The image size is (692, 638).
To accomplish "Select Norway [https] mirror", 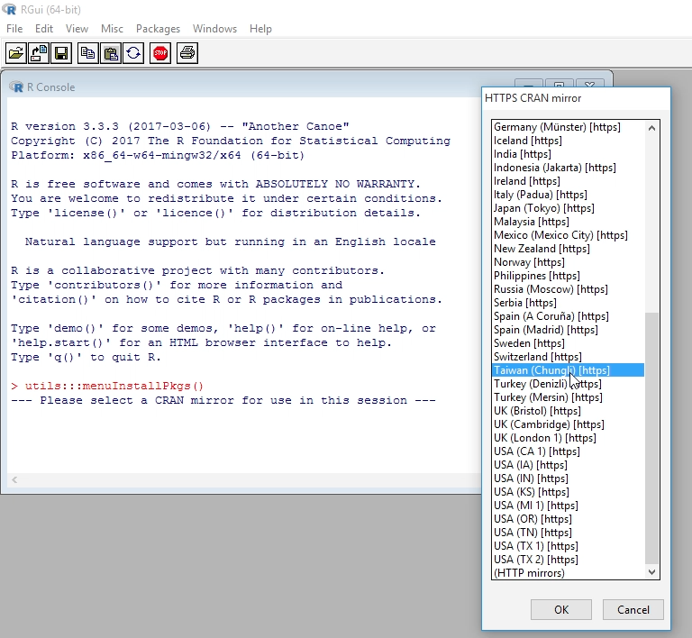I will point(568,262).
